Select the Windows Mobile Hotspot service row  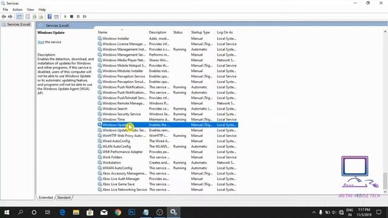[x=167, y=65]
